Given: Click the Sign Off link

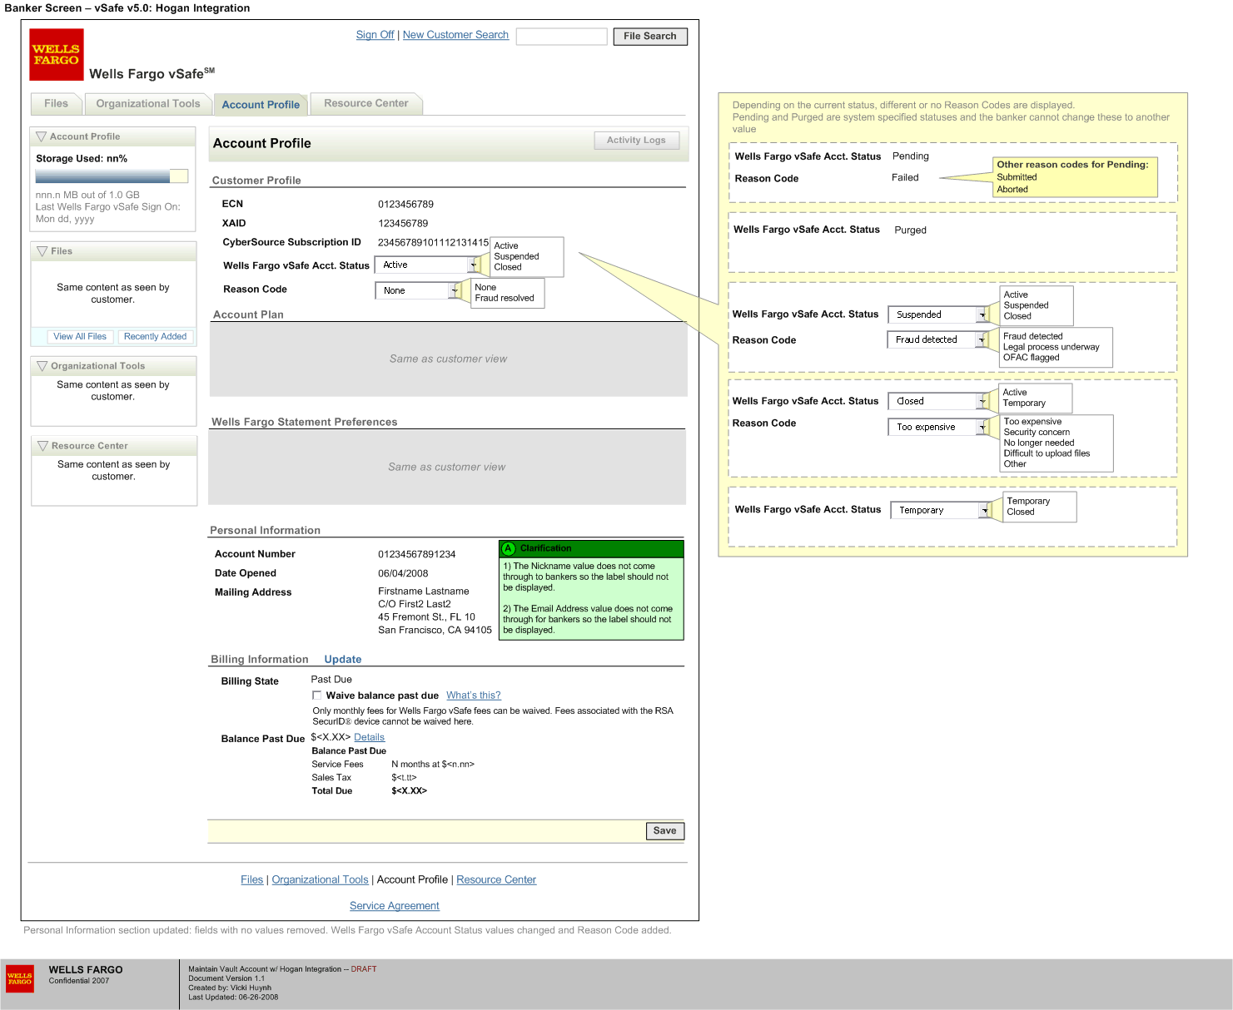Looking at the screenshot, I should tap(375, 35).
